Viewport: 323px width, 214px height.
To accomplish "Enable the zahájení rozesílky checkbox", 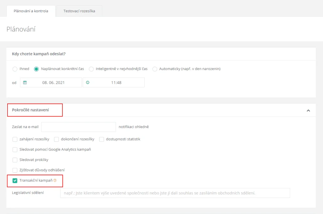I will (x=15, y=140).
